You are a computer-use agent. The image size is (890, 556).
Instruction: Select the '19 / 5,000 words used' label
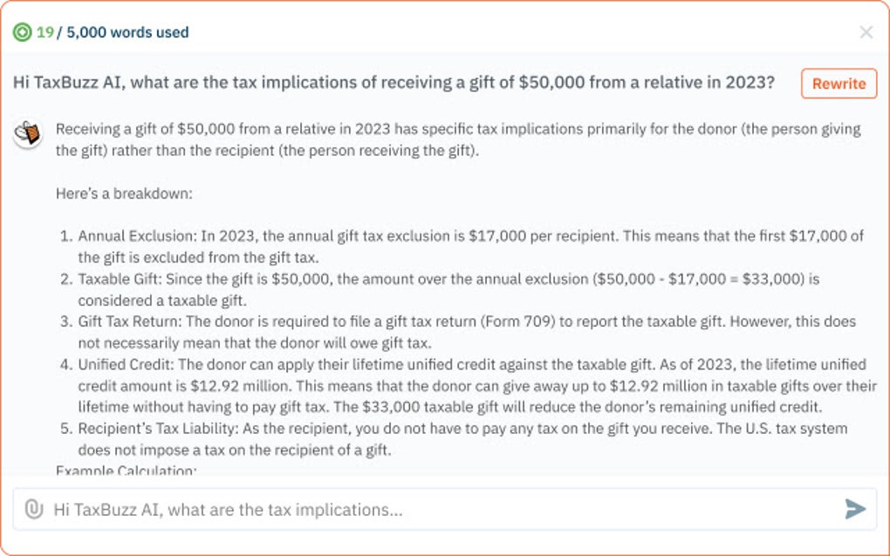[100, 32]
